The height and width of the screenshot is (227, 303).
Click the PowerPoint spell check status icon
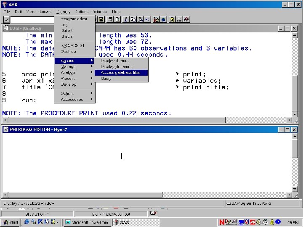click(153, 213)
